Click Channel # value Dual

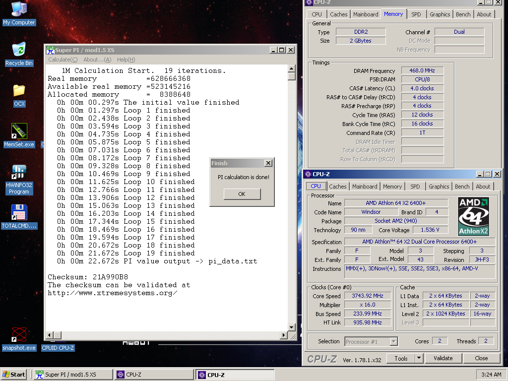[459, 32]
